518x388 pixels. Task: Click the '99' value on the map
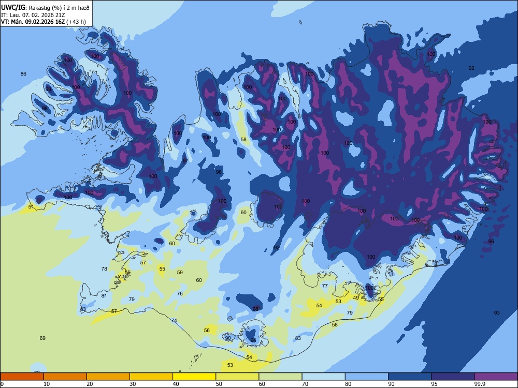pyautogui.click(x=49, y=89)
